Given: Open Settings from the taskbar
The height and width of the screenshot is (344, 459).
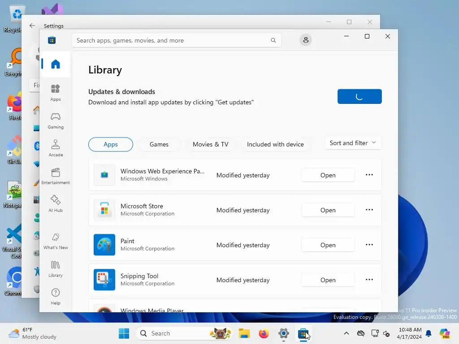Looking at the screenshot, I should click(283, 333).
